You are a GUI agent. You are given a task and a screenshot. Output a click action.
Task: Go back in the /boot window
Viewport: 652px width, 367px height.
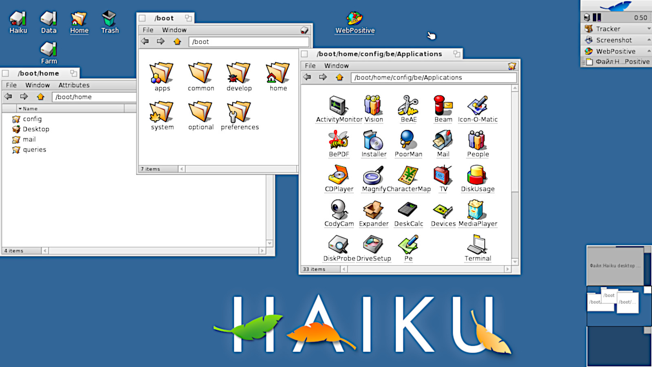pos(145,41)
